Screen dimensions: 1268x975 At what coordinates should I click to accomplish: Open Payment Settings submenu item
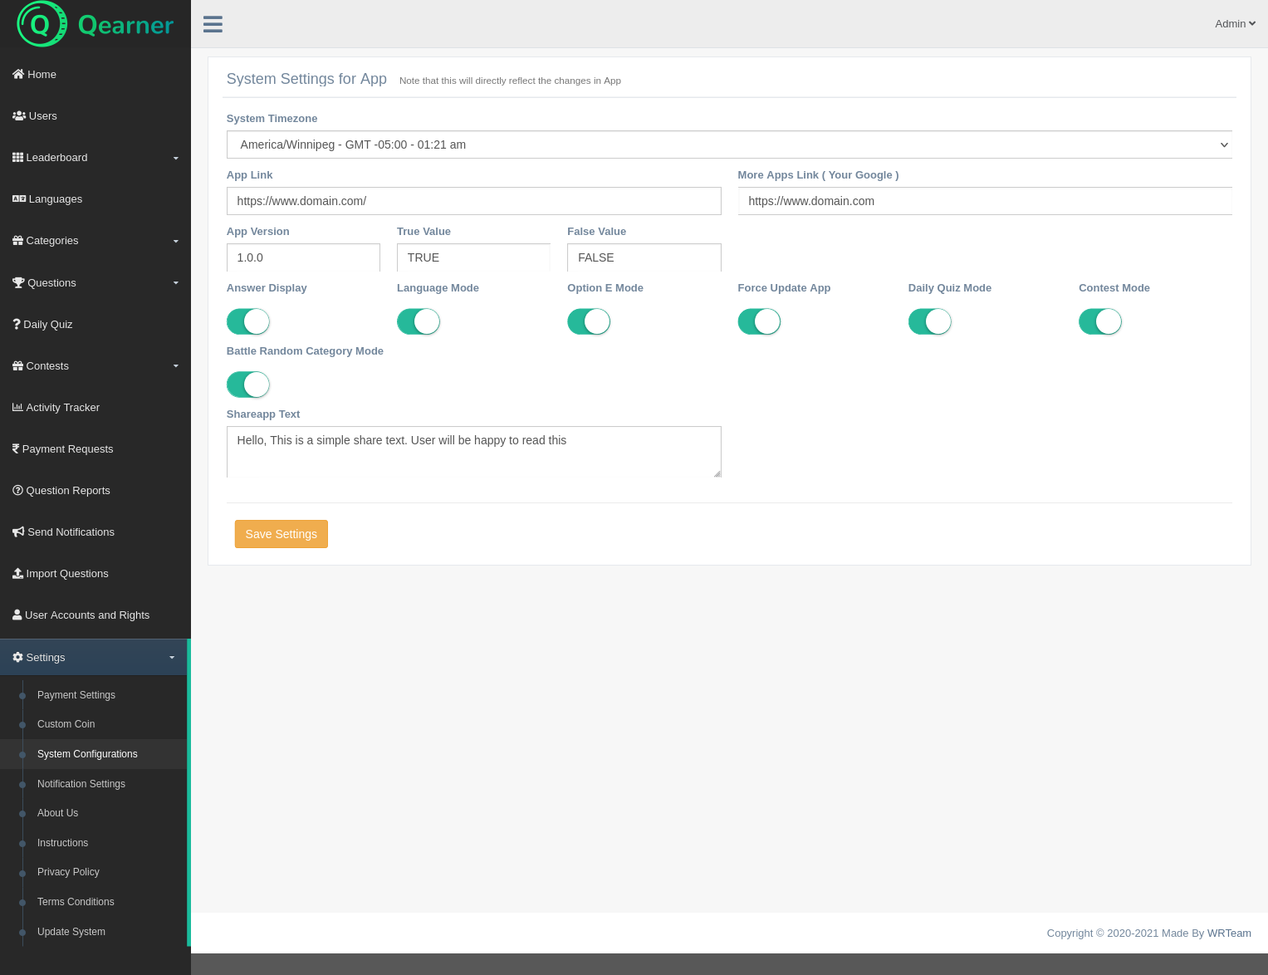click(x=76, y=695)
